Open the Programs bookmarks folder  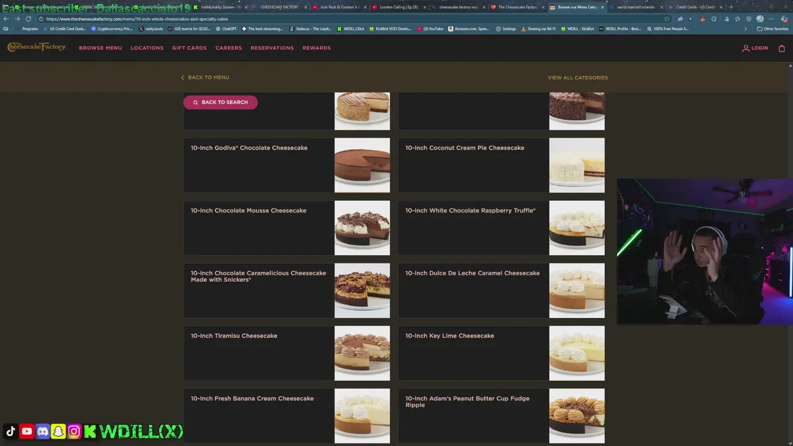[26, 28]
